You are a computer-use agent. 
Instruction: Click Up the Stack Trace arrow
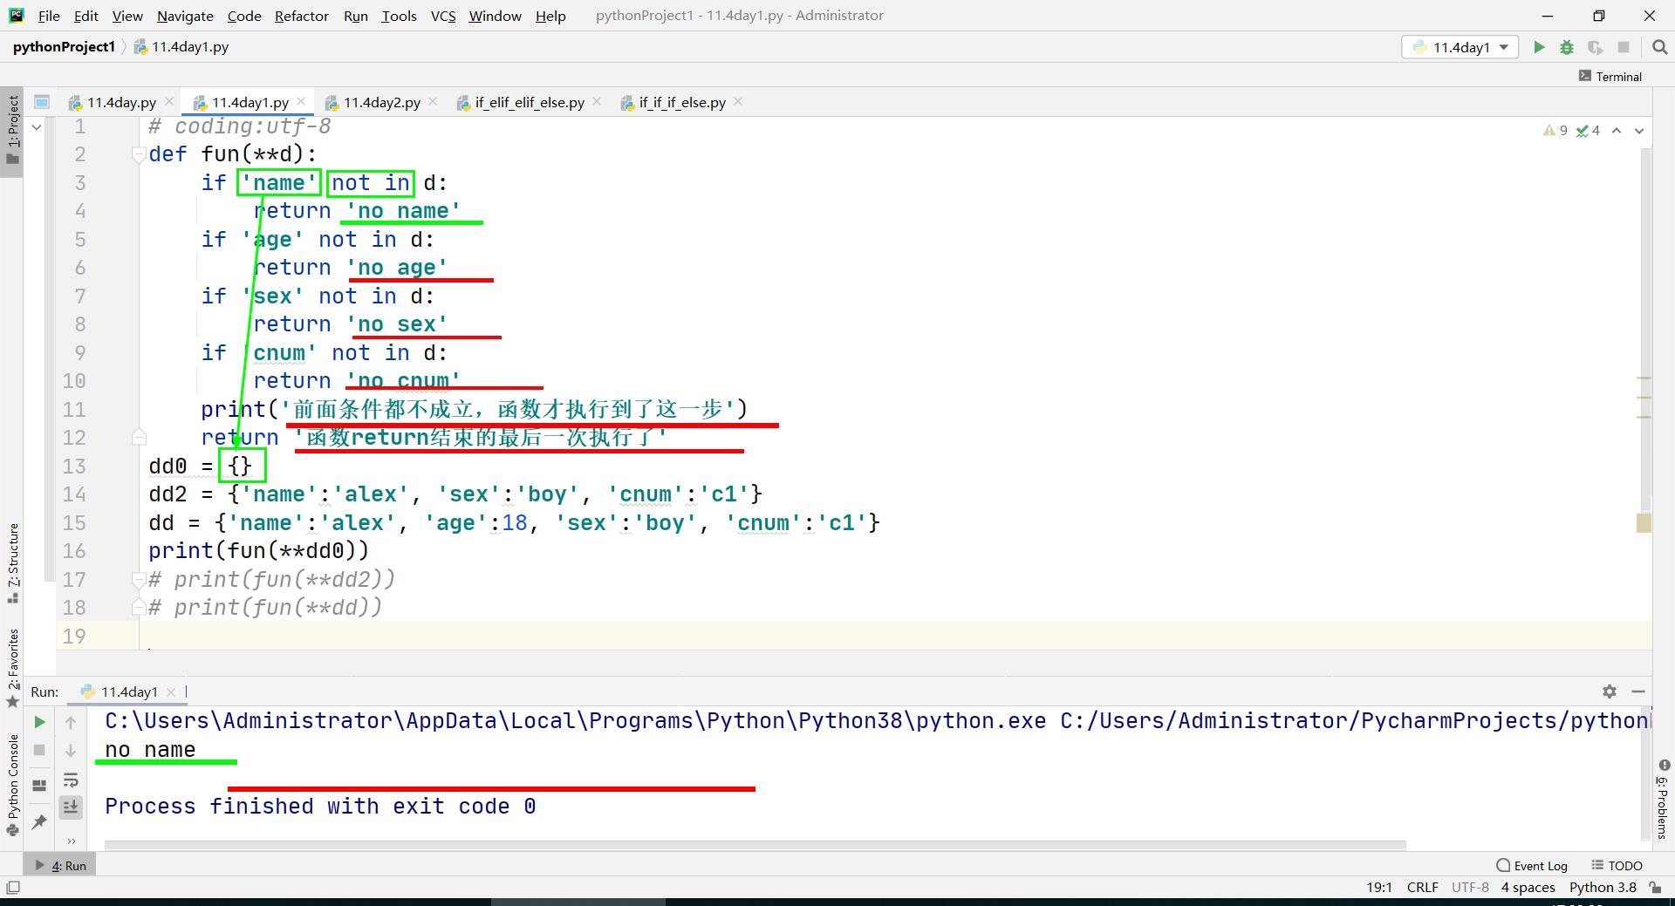coord(71,722)
